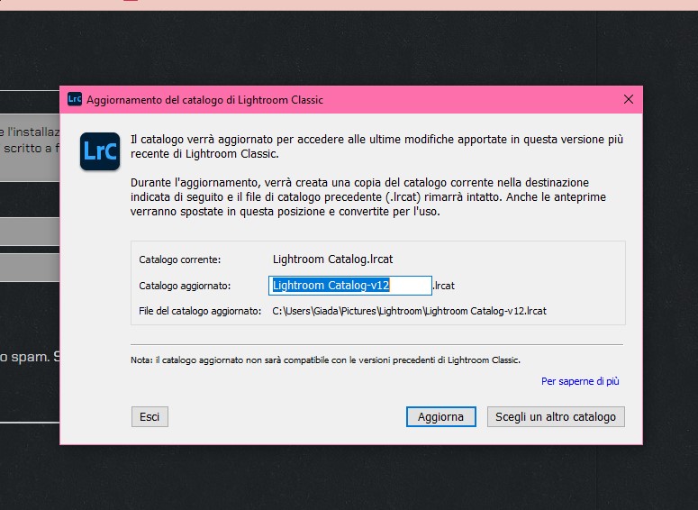This screenshot has width=698, height=510.
Task: Click the 'Catalogo corrente:' label
Action: click(x=180, y=260)
